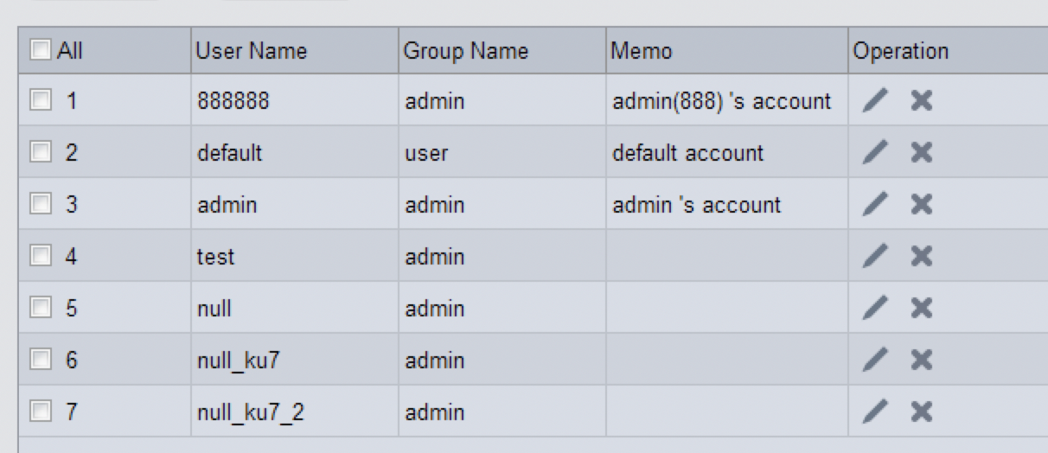
Task: Remove the admin user in row 3
Action: [x=922, y=205]
